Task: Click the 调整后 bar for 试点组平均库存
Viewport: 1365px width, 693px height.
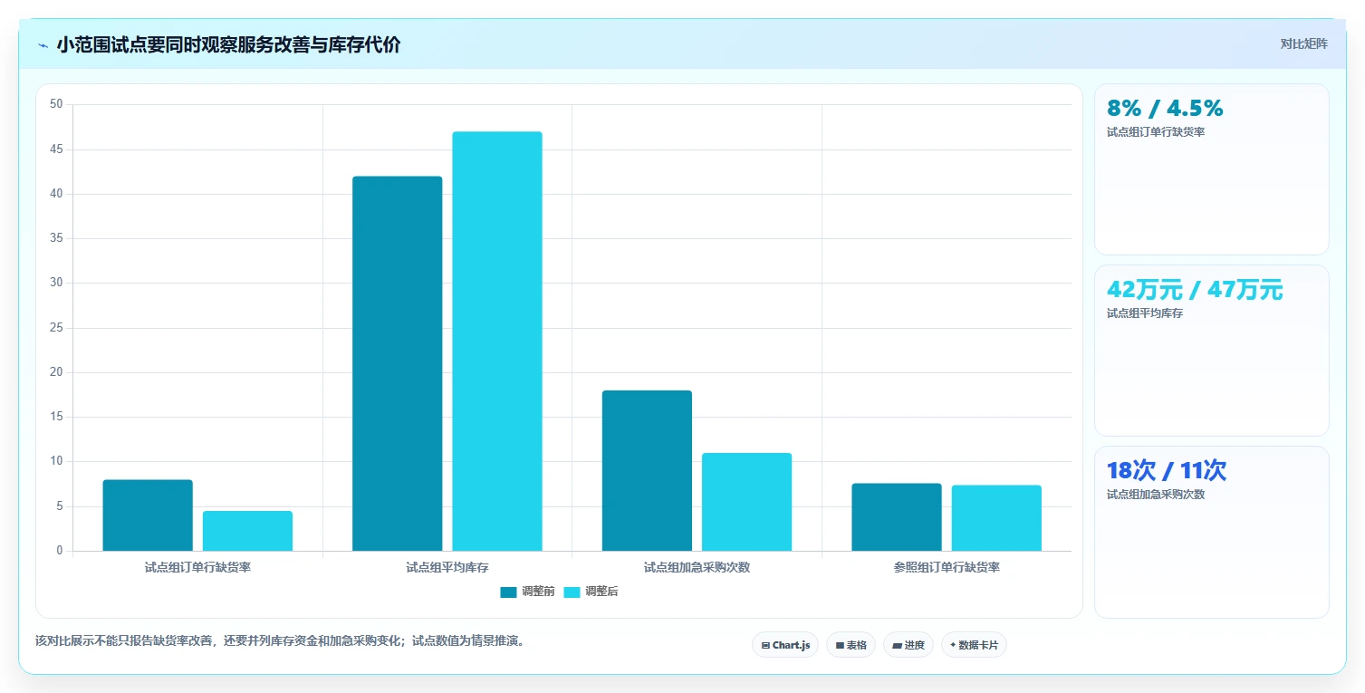Action: [497, 342]
